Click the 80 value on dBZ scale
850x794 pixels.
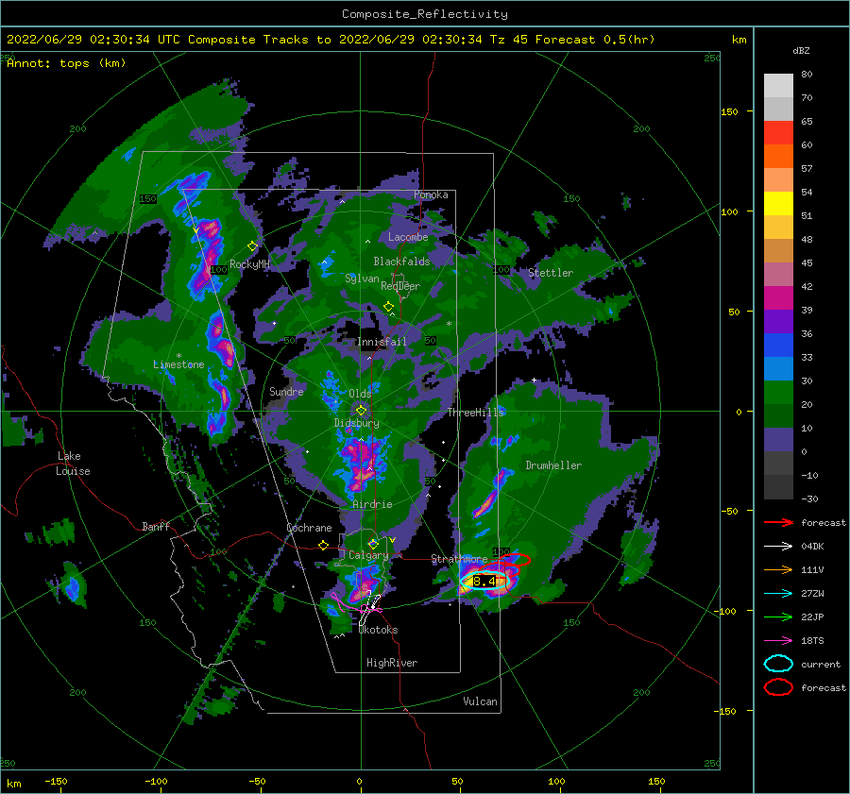(x=807, y=75)
